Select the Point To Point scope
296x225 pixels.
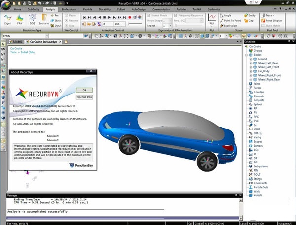click(230, 20)
